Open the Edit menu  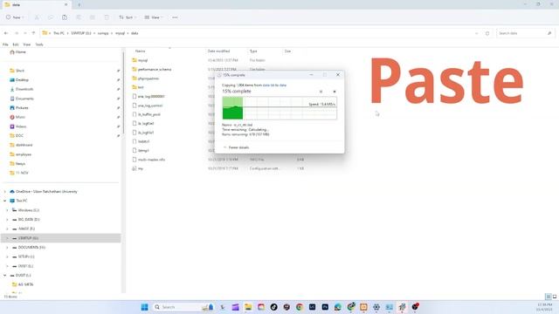coord(16,44)
